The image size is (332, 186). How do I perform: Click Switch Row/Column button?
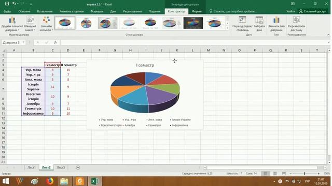point(242,24)
